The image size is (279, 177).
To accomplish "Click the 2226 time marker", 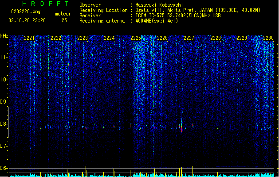I will click(162, 38).
